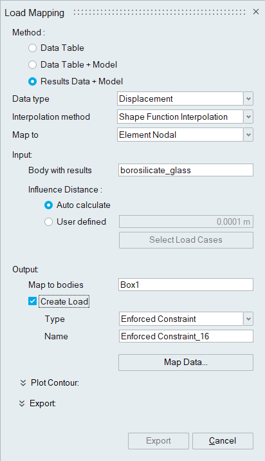Open the load Type dropdown arrow
This screenshot has height=461, width=265.
click(x=248, y=319)
